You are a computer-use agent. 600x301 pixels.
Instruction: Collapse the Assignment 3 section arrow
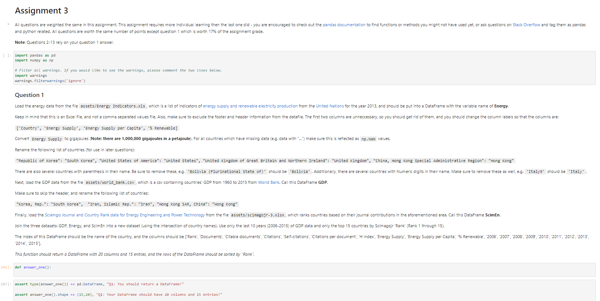(8, 24)
